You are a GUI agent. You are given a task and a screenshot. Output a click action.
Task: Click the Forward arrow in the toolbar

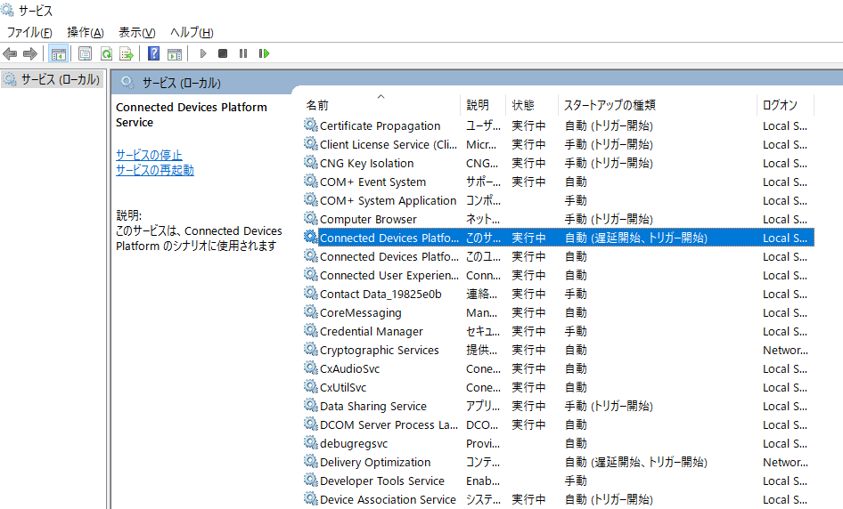[x=30, y=53]
